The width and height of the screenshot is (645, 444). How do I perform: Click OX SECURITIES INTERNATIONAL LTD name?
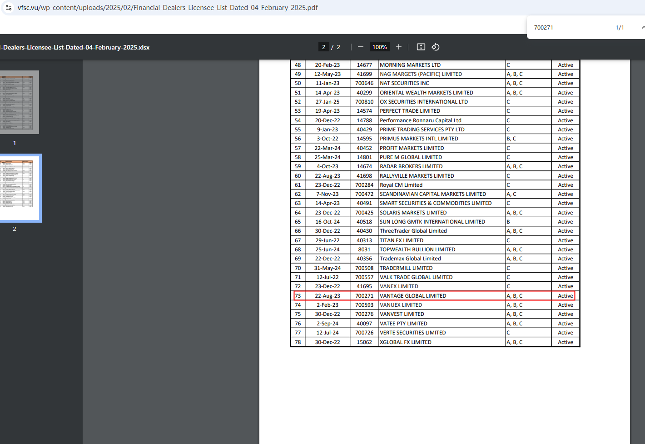point(424,102)
